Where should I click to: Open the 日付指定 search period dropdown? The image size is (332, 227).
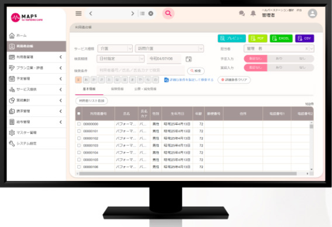[x=120, y=58]
